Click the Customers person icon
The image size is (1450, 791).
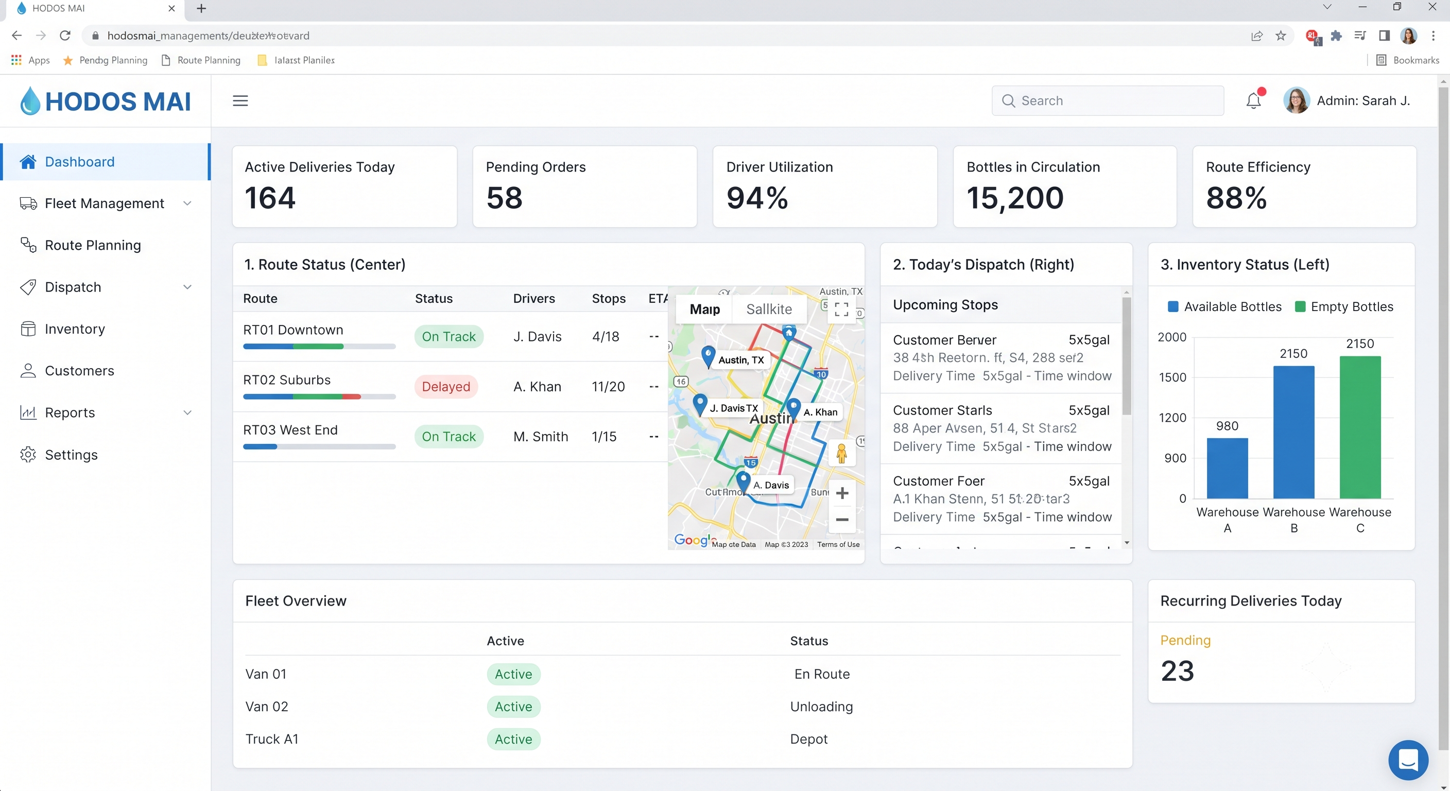(28, 370)
